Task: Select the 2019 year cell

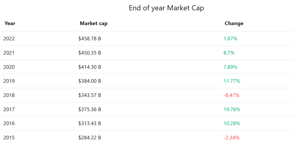Action: coord(9,81)
